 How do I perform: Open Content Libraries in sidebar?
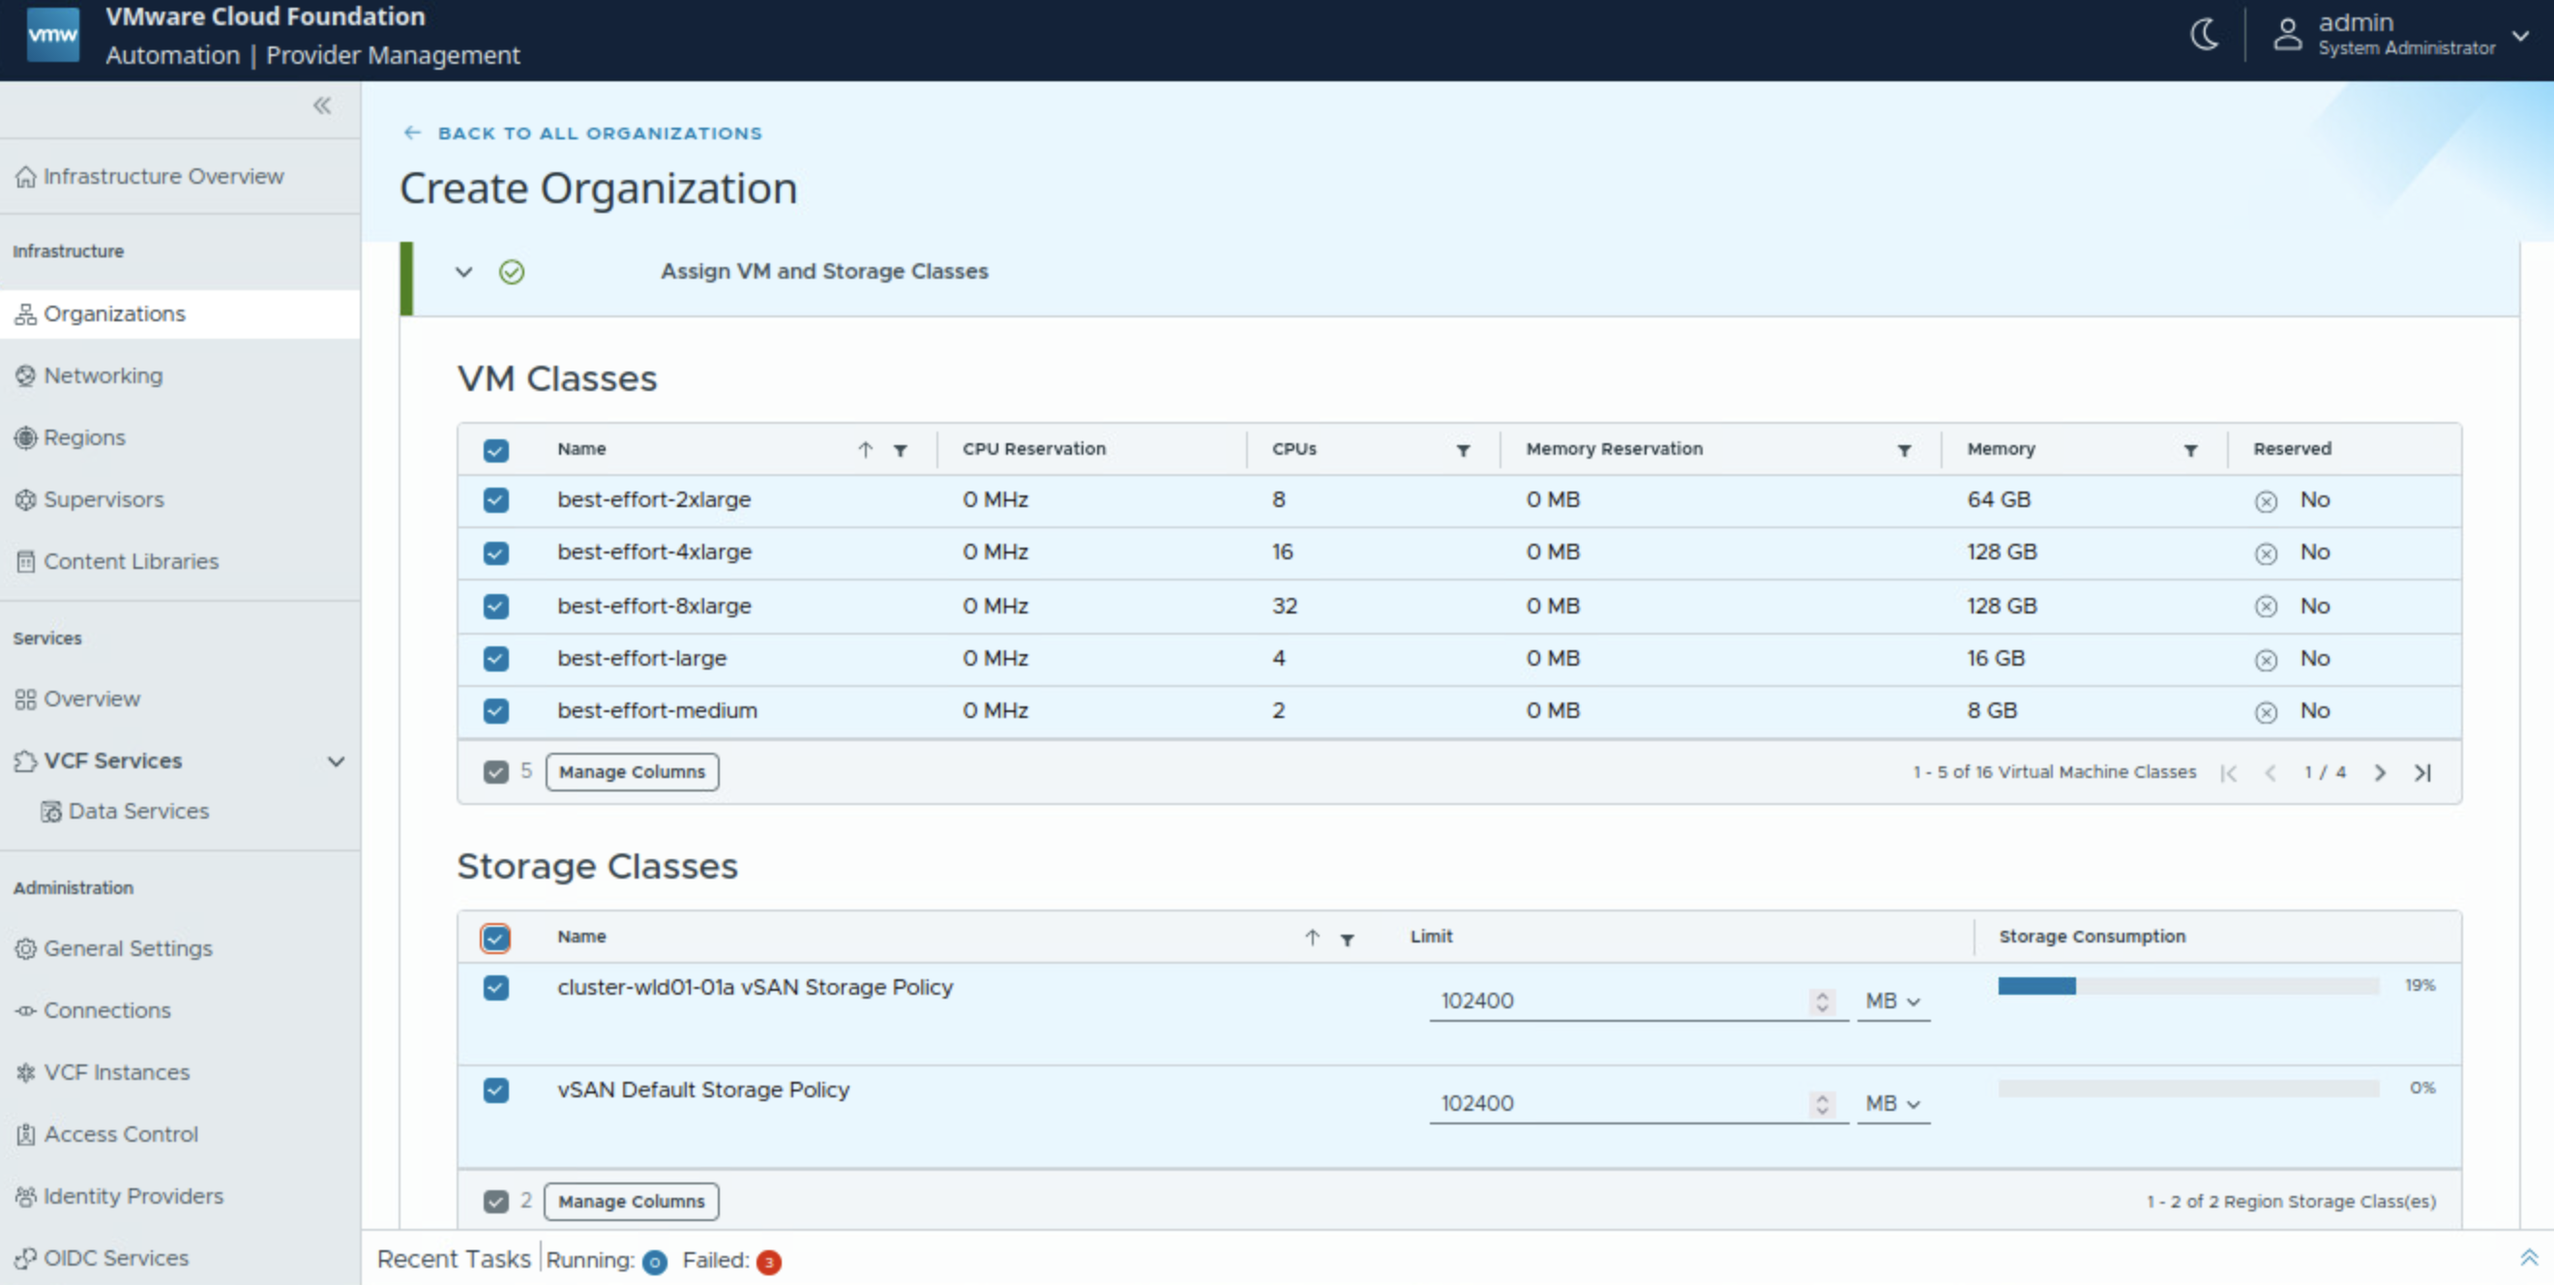click(131, 561)
